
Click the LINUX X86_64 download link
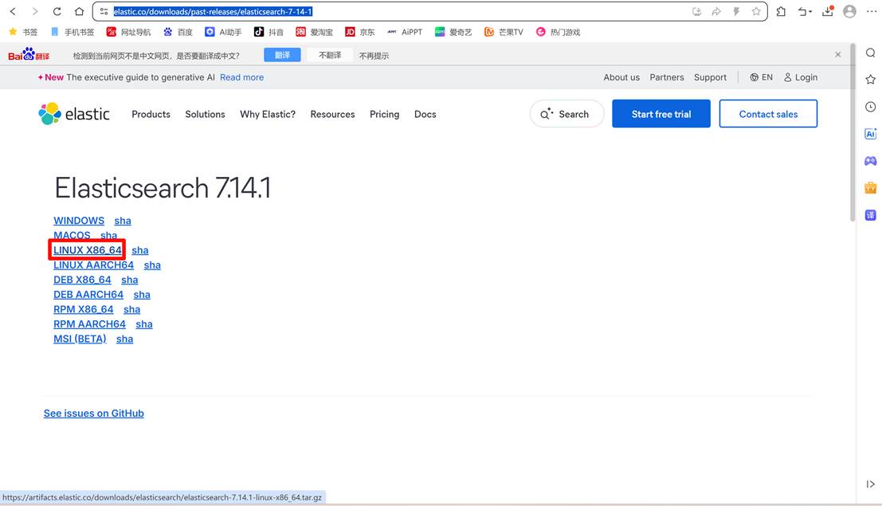pos(87,250)
